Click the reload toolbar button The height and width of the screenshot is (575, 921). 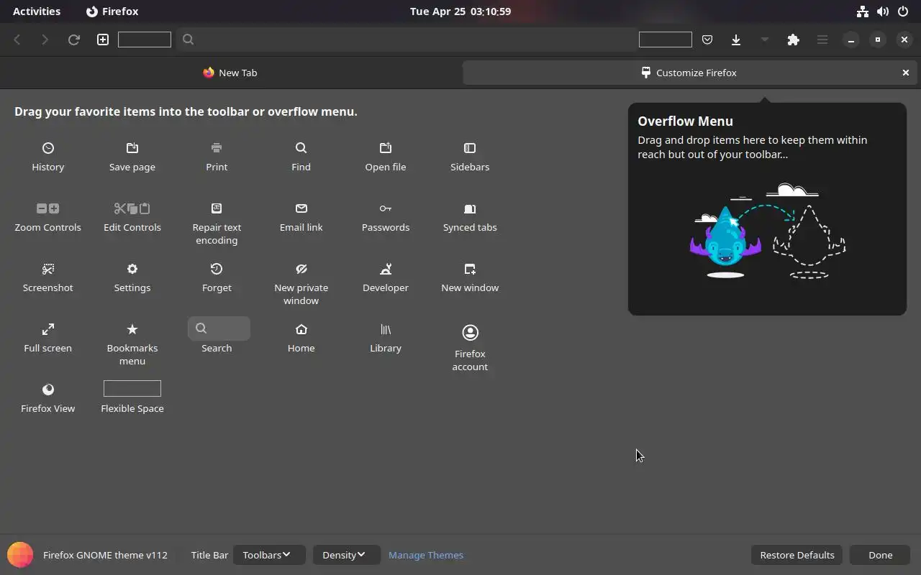coord(73,40)
